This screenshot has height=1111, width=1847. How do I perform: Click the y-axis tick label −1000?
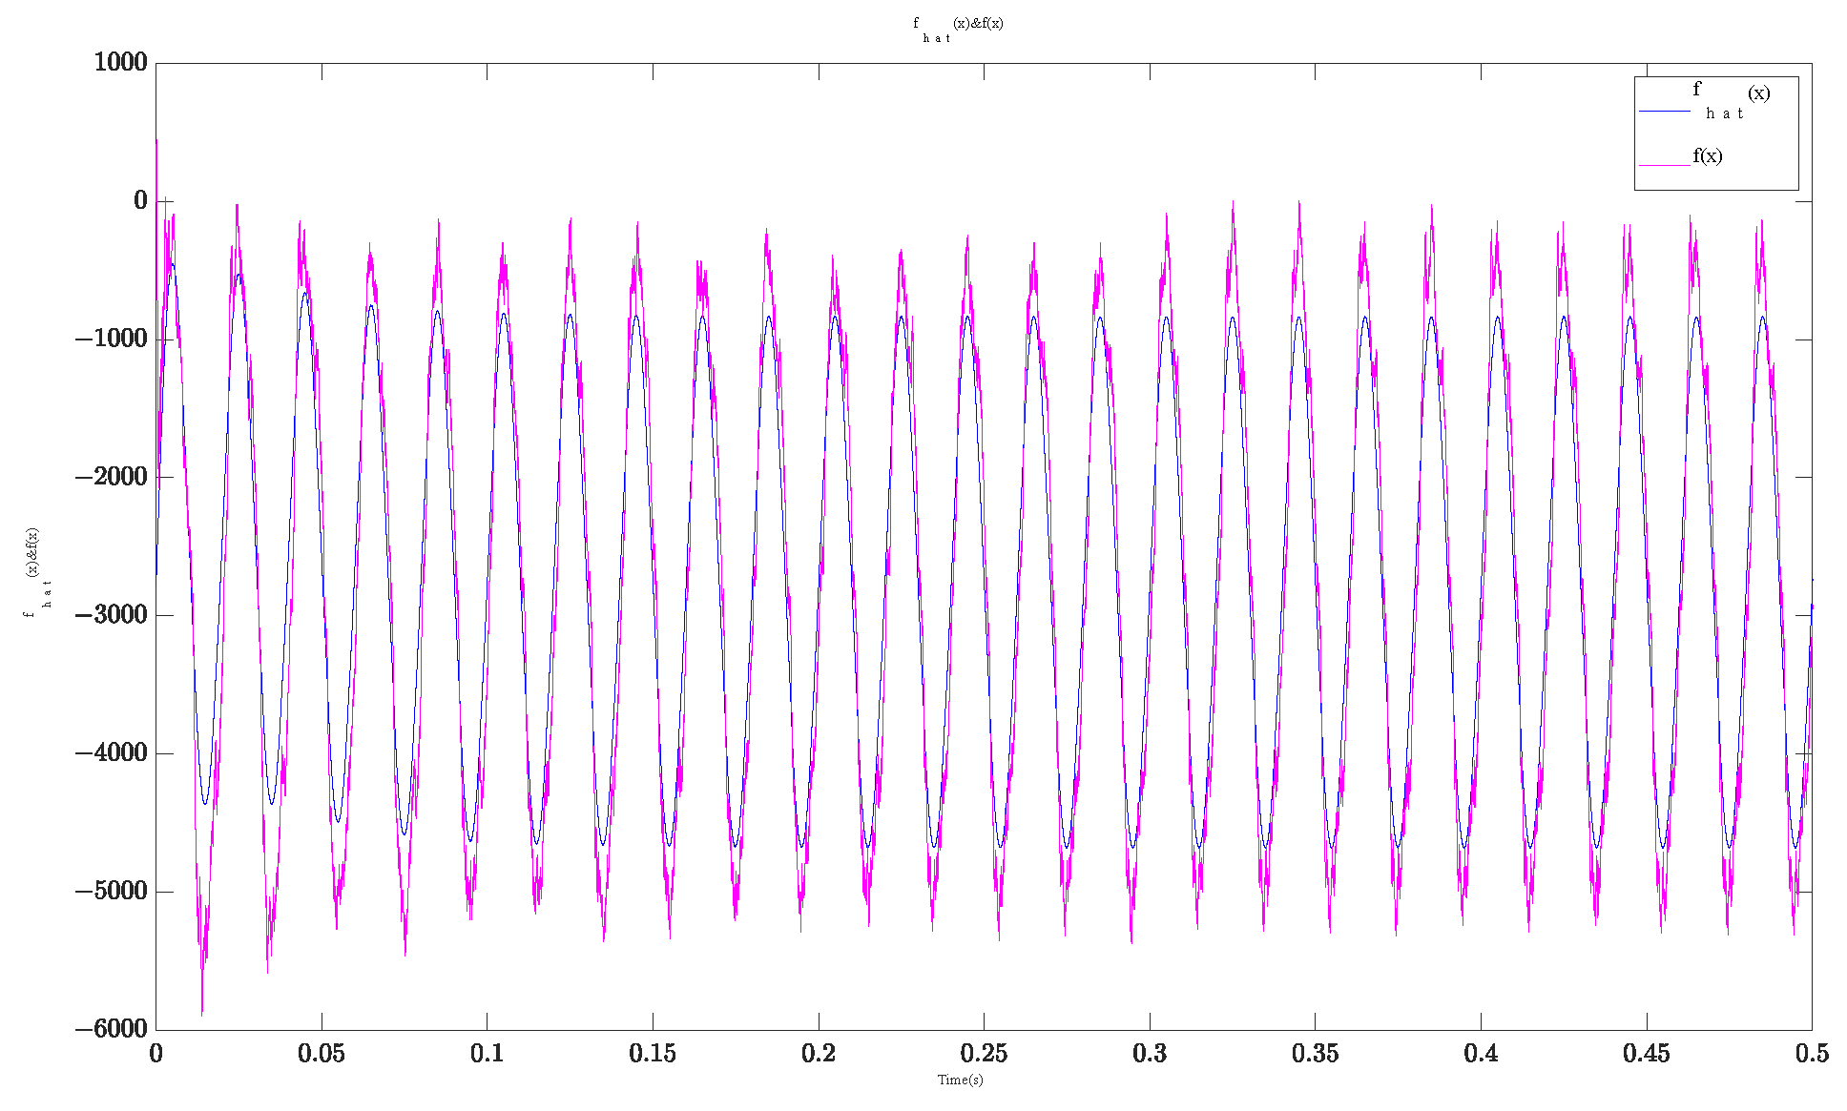(113, 339)
